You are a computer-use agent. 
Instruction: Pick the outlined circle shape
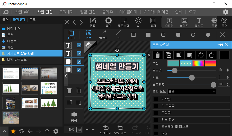193,35
